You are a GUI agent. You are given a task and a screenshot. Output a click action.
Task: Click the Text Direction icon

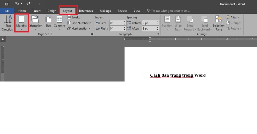coord(8,19)
